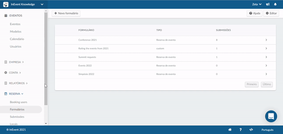Go to Eventos in the sidebar
The height and width of the screenshot is (134, 283).
click(x=15, y=24)
